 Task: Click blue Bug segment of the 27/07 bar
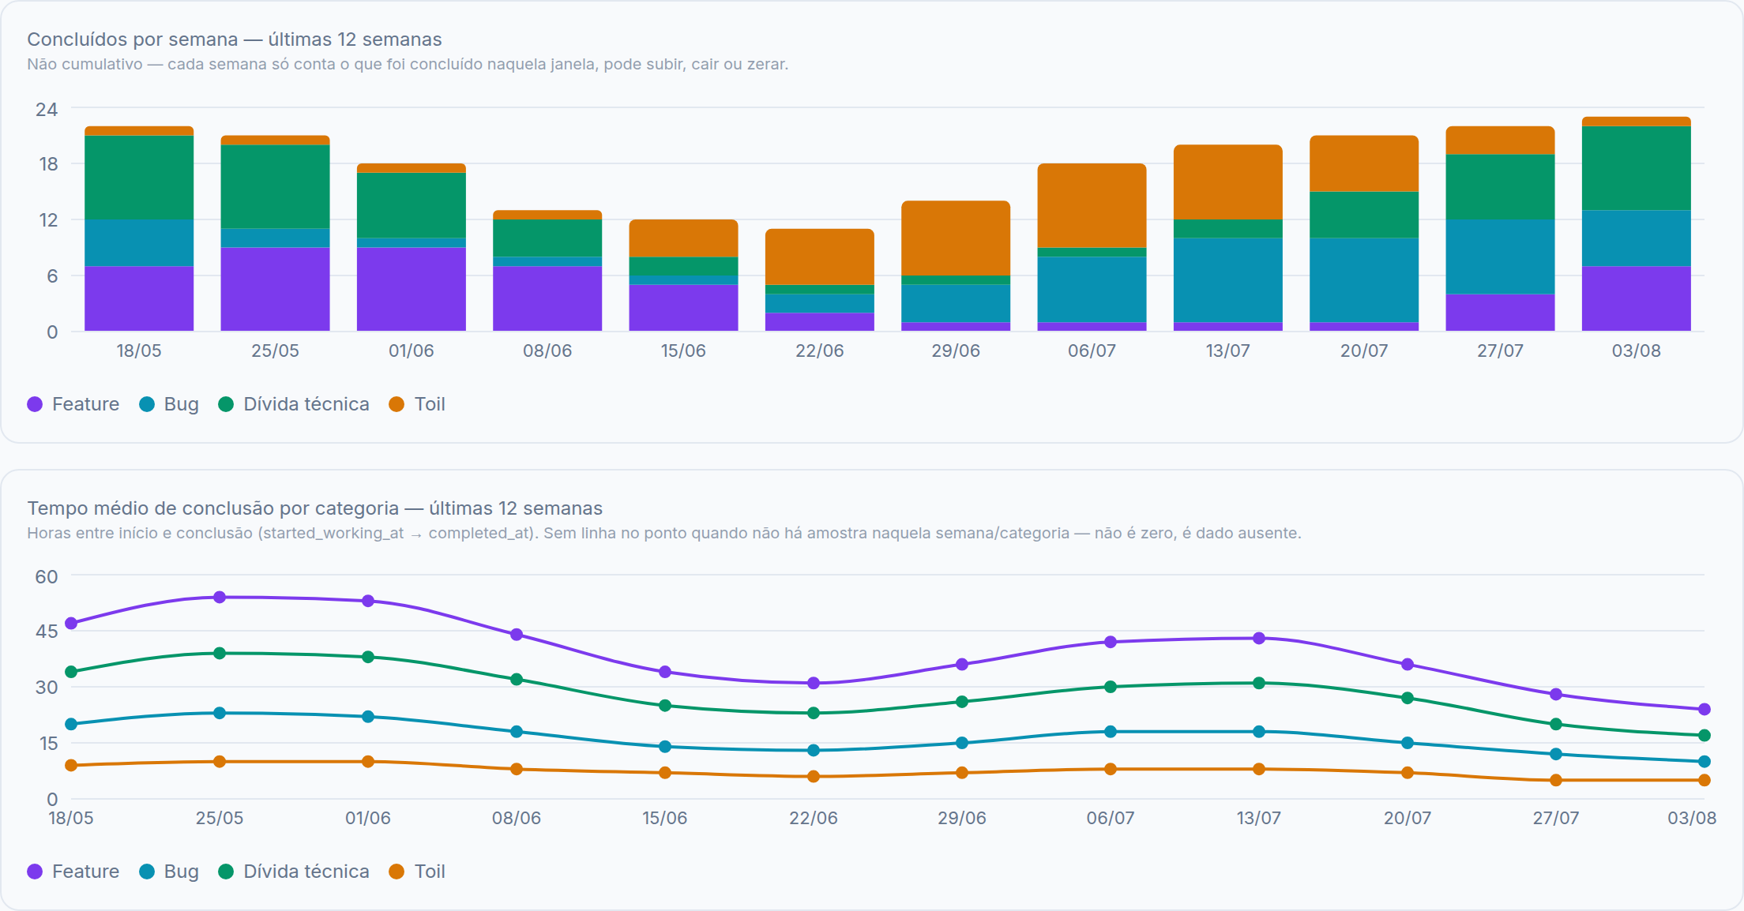(1500, 257)
